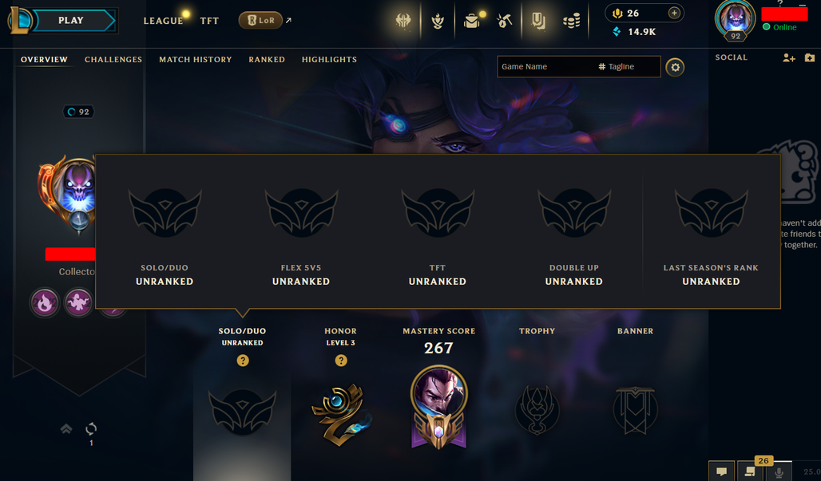Open the Loot crafting hammer icon
The width and height of the screenshot is (821, 481).
pos(505,21)
